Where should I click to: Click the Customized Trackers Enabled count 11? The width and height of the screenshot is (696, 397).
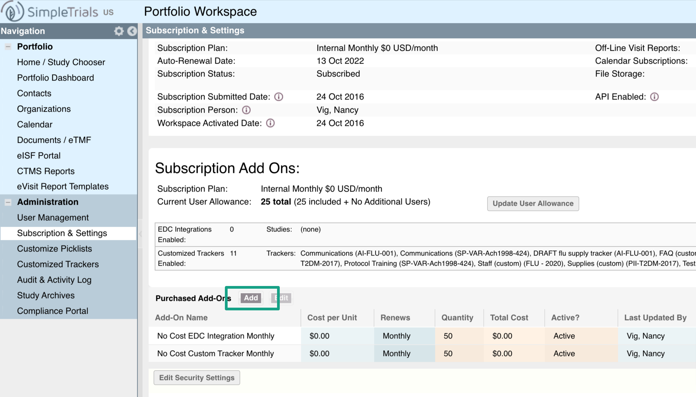[x=233, y=253]
